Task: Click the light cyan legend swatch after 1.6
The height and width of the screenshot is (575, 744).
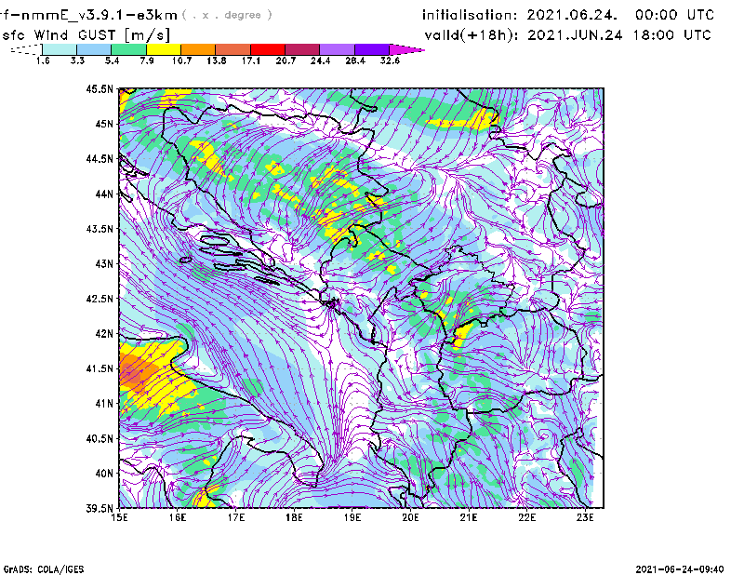Action: (60, 49)
